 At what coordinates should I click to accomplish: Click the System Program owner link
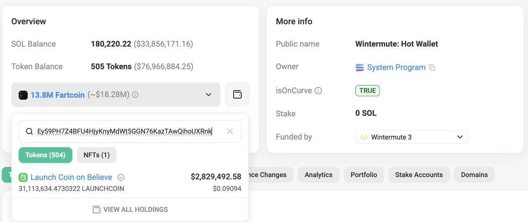coord(396,67)
